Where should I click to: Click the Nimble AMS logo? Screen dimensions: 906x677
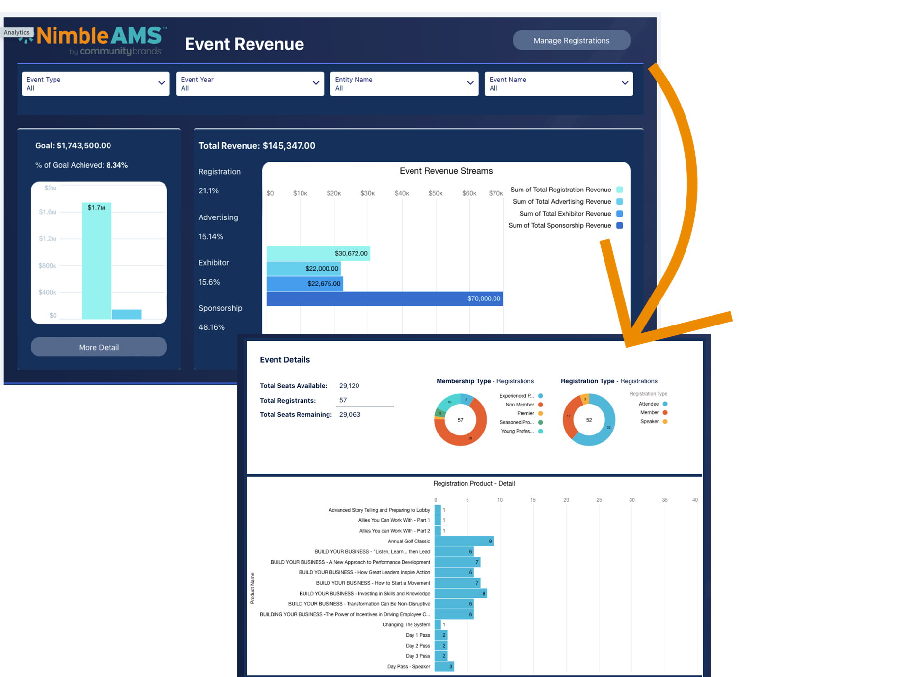point(98,40)
